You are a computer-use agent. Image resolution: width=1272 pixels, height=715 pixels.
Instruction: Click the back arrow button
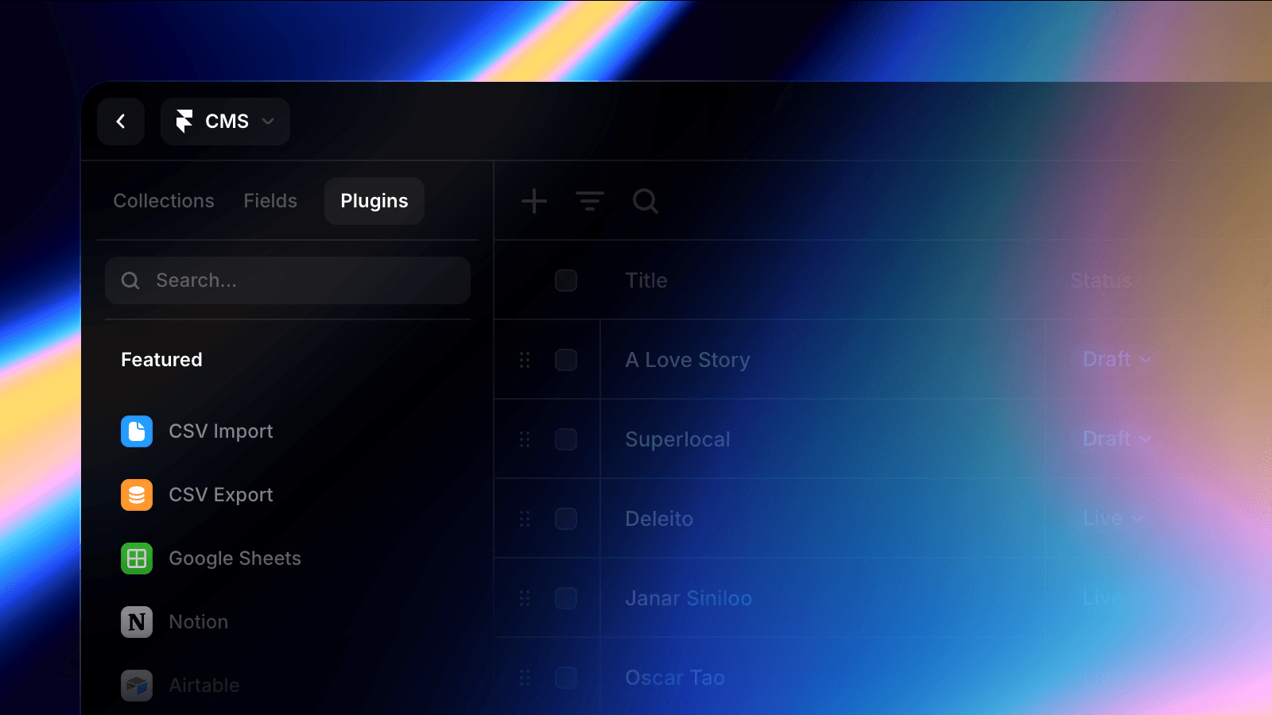coord(121,122)
